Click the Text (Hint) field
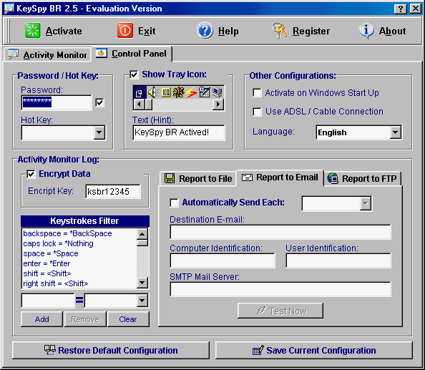This screenshot has width=425, height=370. (179, 132)
